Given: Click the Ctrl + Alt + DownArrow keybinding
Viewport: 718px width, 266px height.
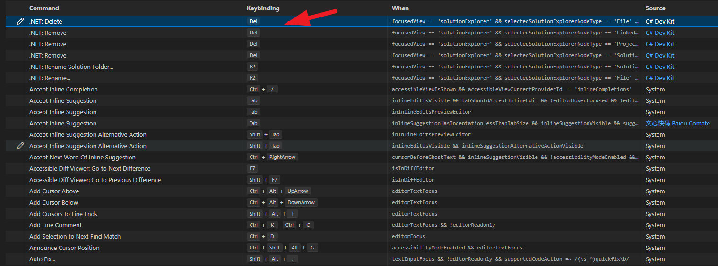Looking at the screenshot, I should (282, 202).
